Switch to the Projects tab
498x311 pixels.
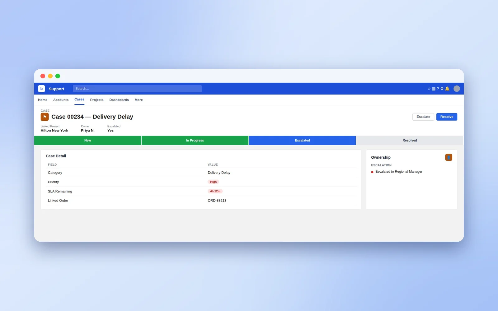coord(97,100)
